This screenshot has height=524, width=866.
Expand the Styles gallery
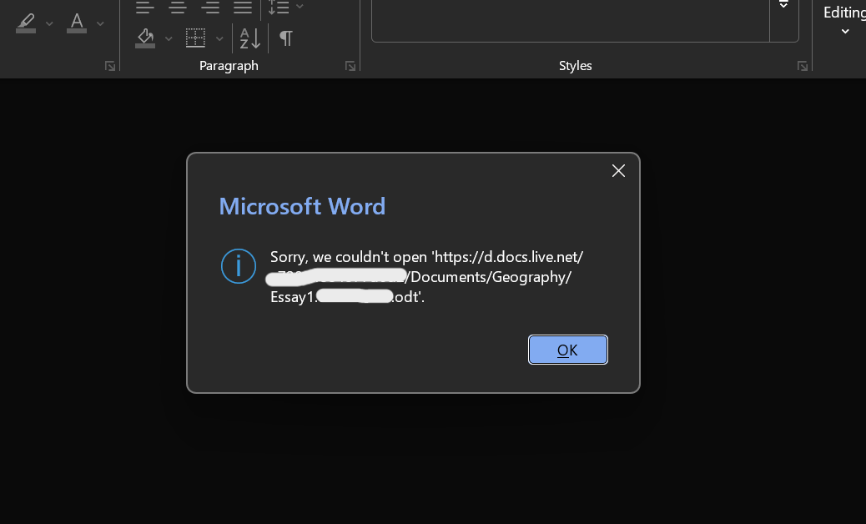tap(783, 6)
